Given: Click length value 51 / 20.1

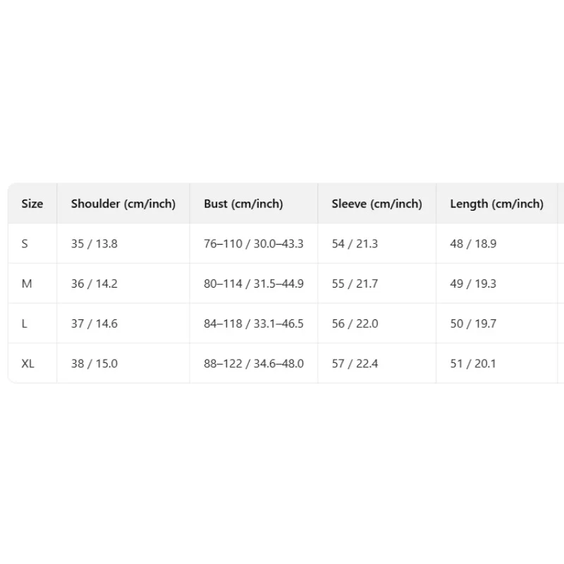Looking at the screenshot, I should click(x=473, y=363).
